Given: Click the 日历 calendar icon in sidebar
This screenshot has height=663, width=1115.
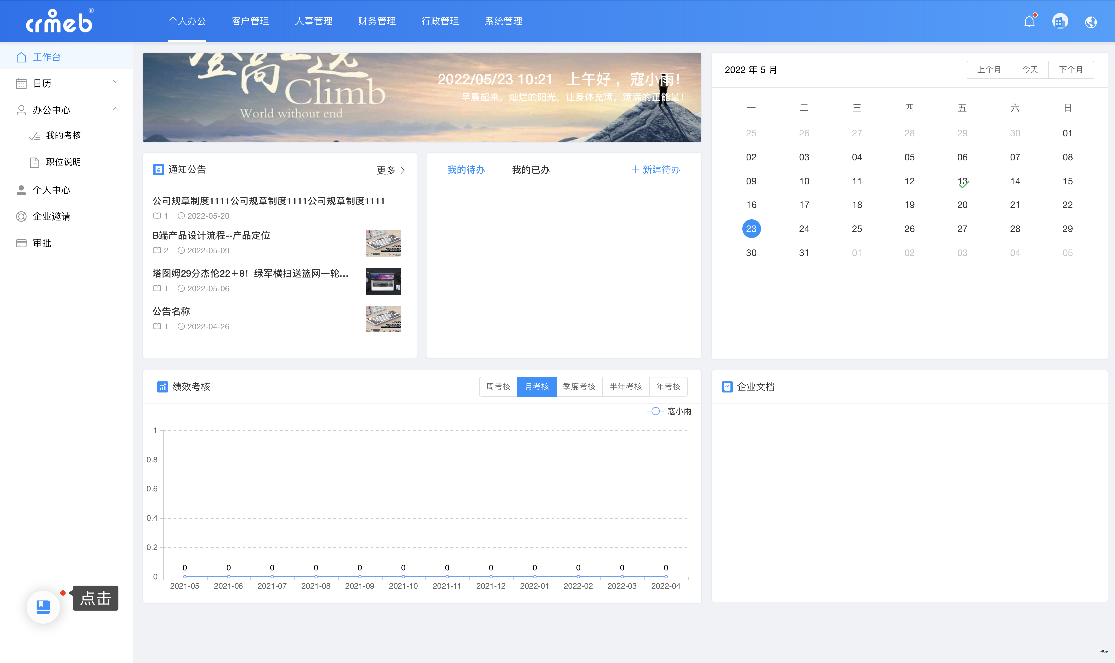Looking at the screenshot, I should [21, 83].
